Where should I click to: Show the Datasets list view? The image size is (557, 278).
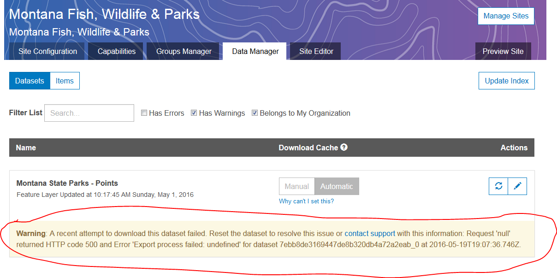pyautogui.click(x=30, y=81)
